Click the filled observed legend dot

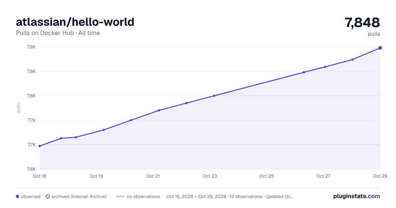pyautogui.click(x=17, y=196)
